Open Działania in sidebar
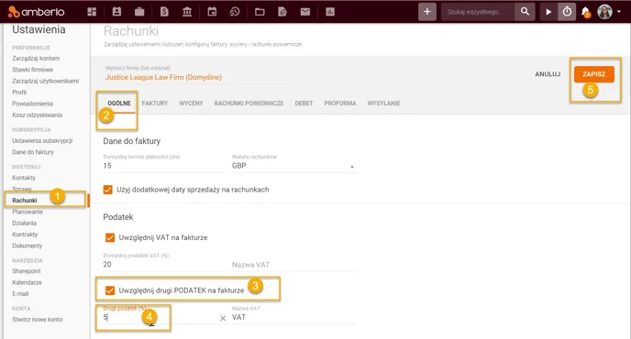This screenshot has width=631, height=339. [x=24, y=223]
